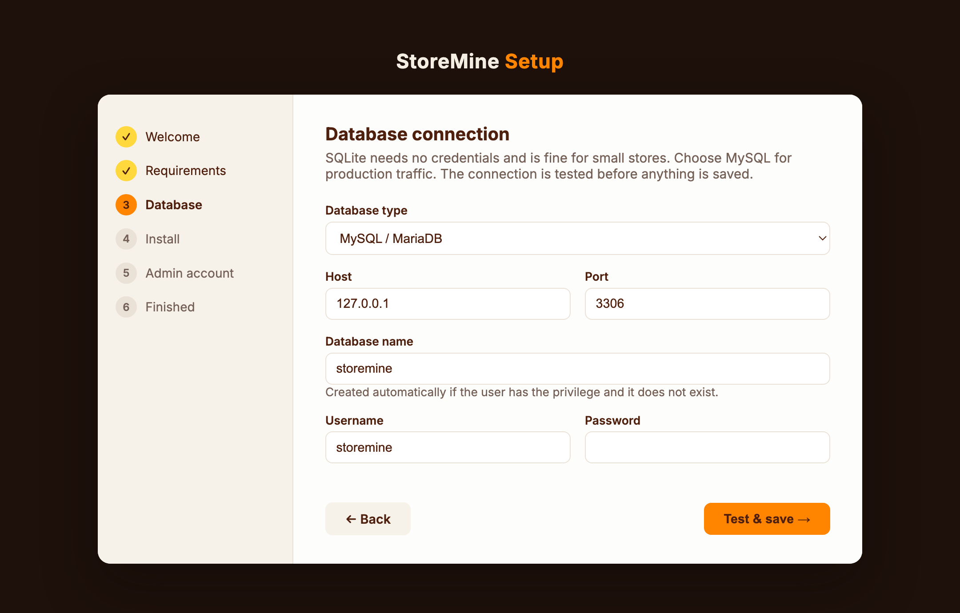Screen dimensions: 960x613
Task: Click the 'SQLite needs no credentials' description
Action: click(558, 166)
